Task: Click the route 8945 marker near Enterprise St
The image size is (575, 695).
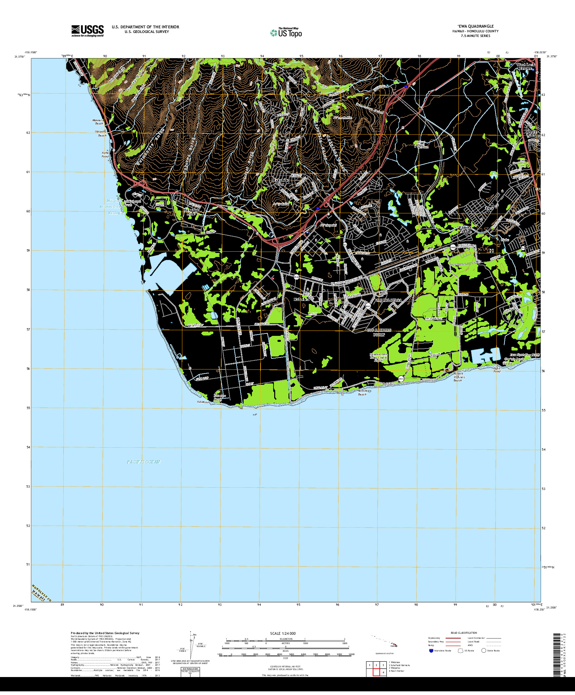Action: 368,306
